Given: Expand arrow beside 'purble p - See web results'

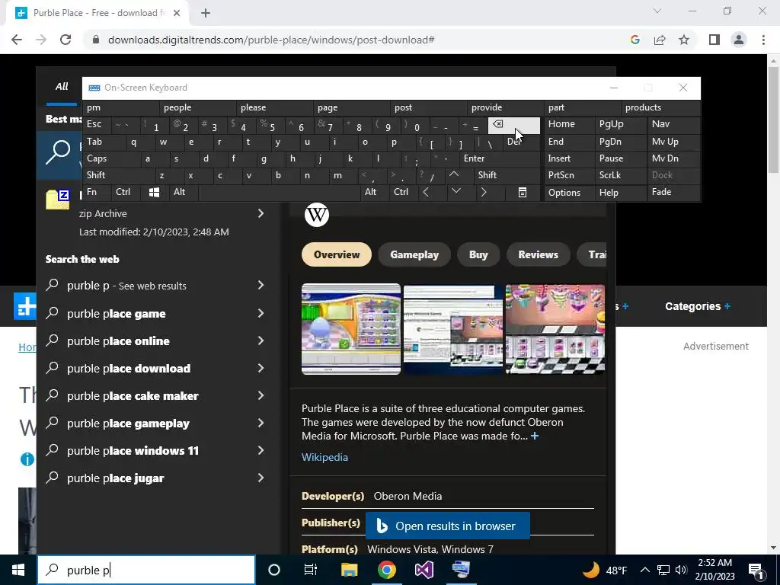Looking at the screenshot, I should [x=261, y=285].
